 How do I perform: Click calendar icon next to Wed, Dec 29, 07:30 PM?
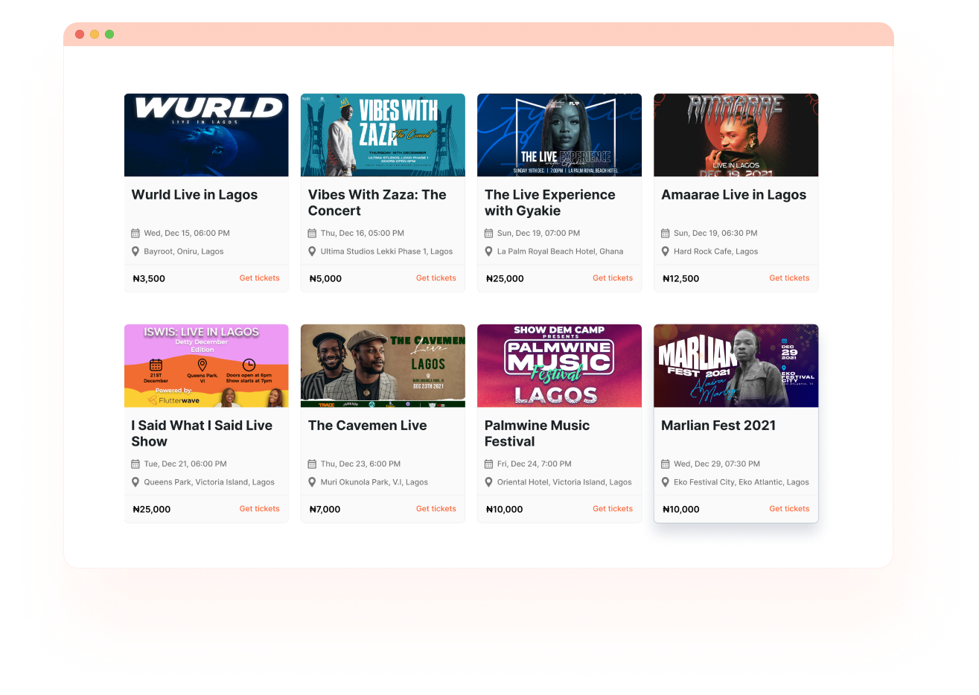(x=665, y=464)
